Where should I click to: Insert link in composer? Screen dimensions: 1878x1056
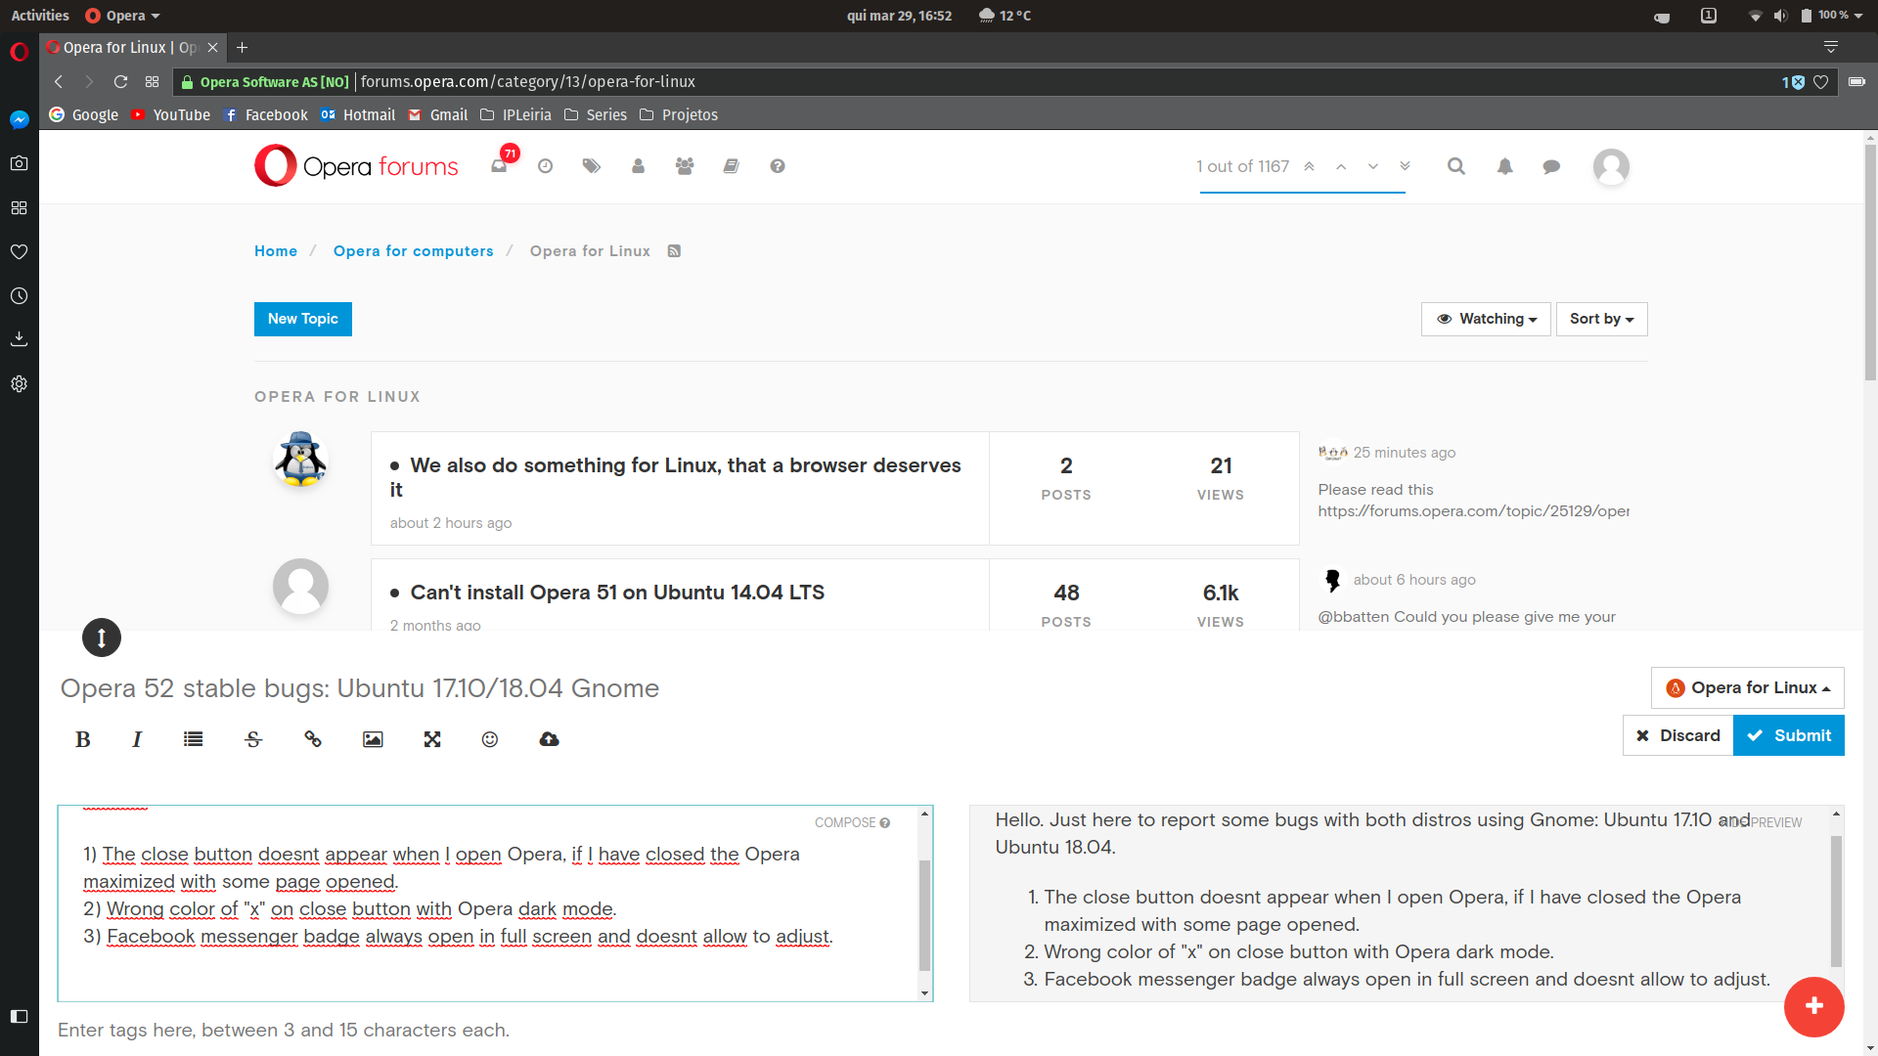tap(313, 739)
